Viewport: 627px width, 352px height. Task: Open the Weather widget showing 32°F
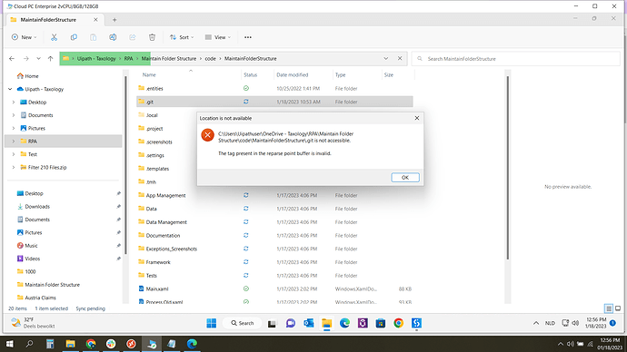[33, 323]
